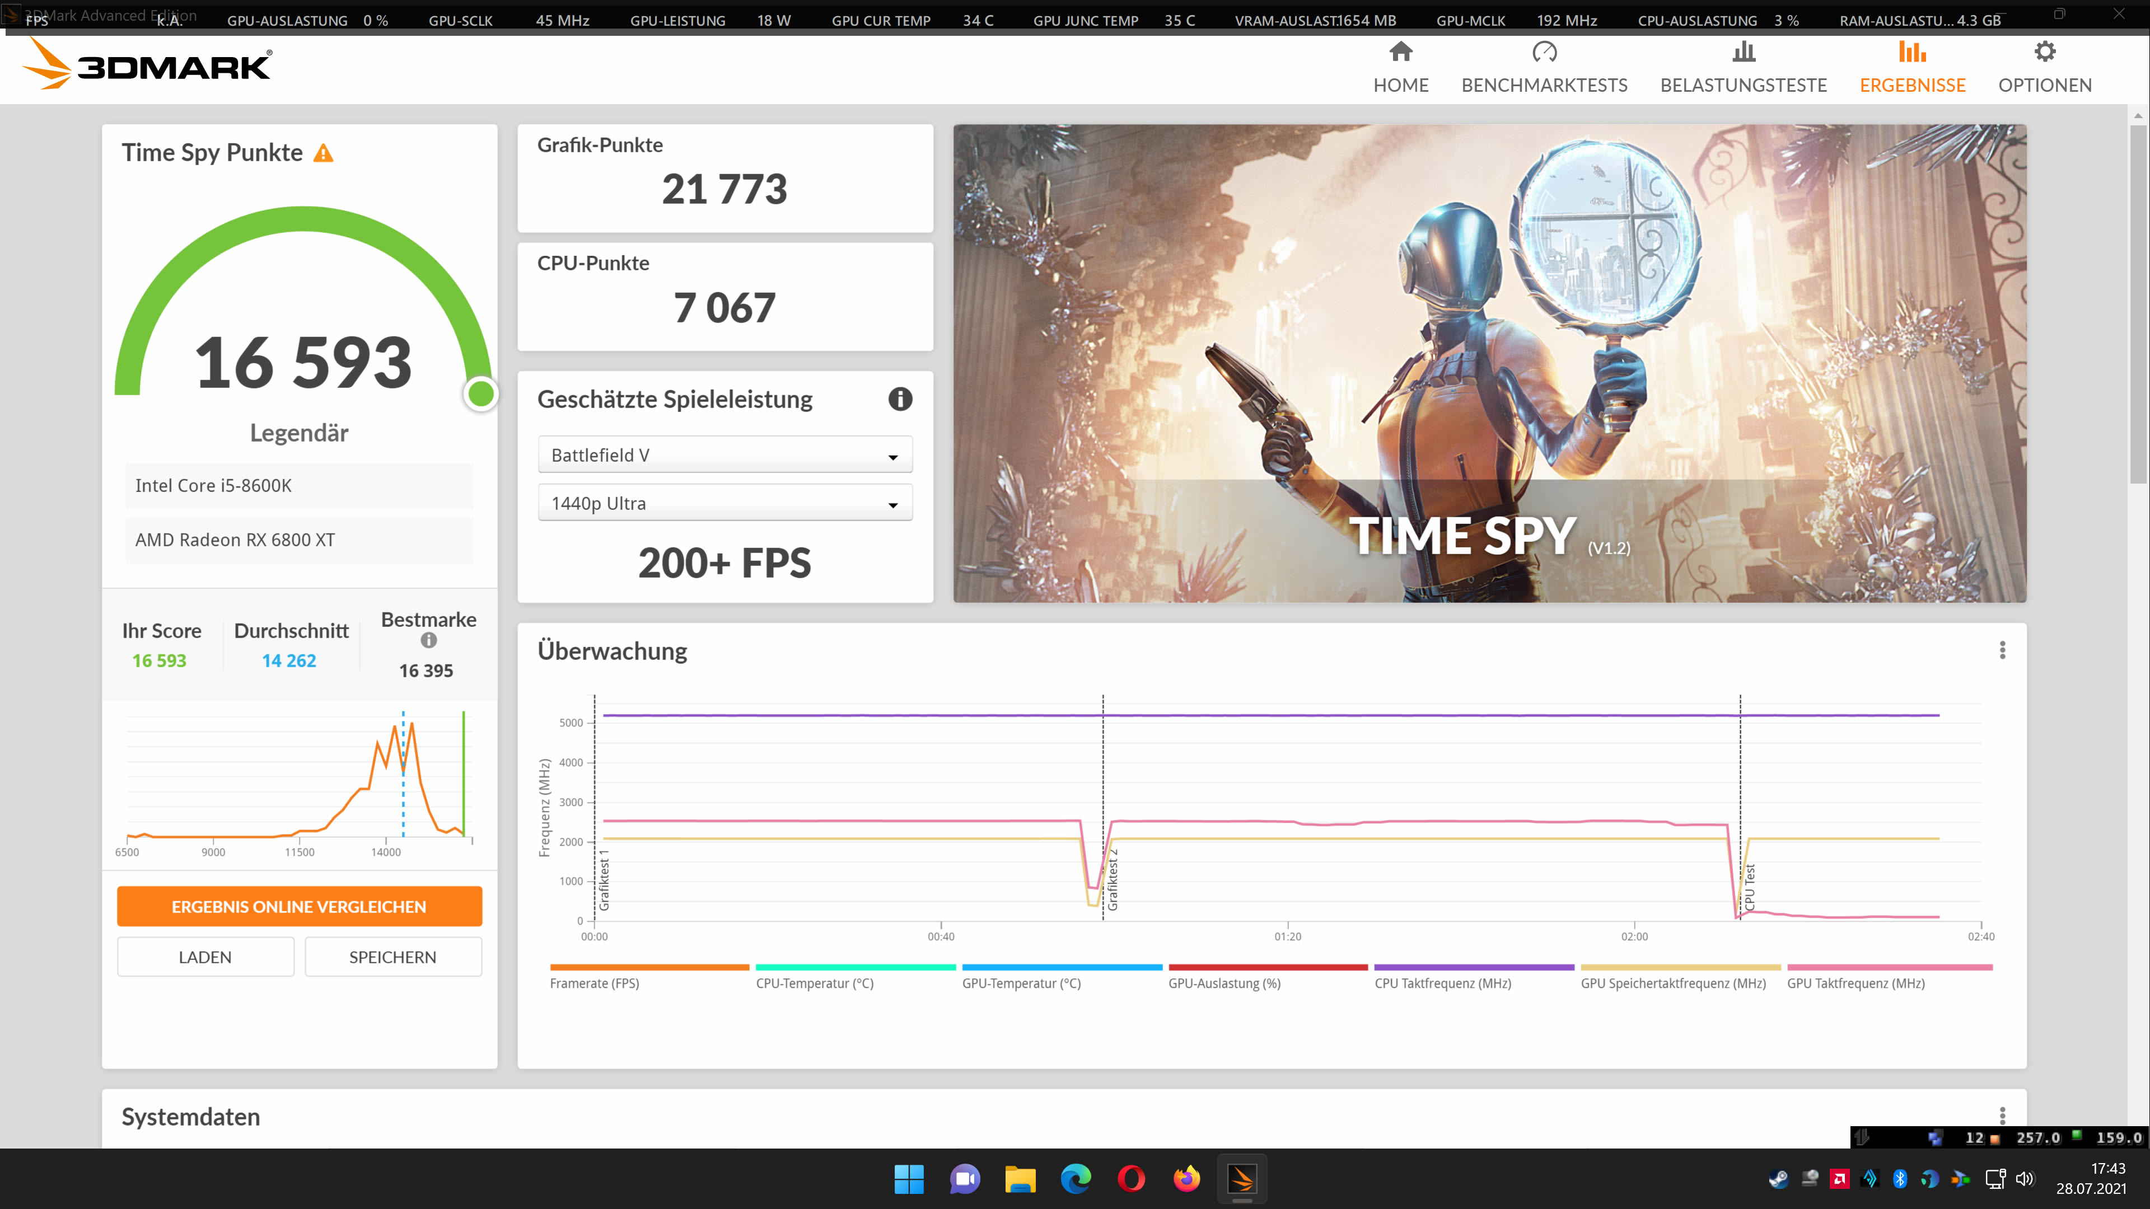
Task: Launch Steam from the system tray
Action: pyautogui.click(x=1779, y=1179)
